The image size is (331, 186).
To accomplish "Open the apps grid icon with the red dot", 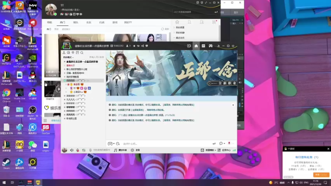I will point(214,22).
